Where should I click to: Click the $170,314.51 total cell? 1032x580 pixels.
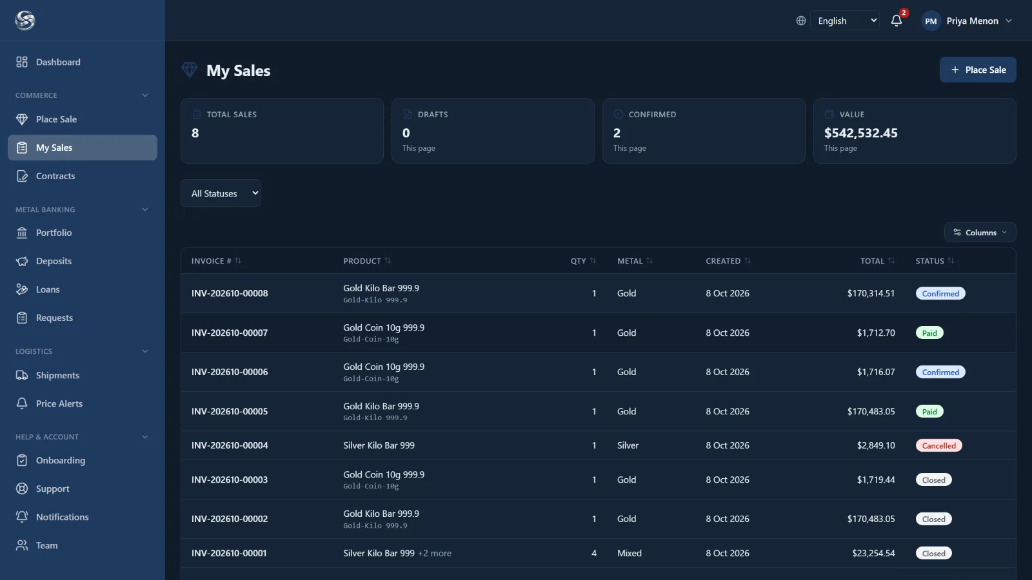tap(871, 293)
